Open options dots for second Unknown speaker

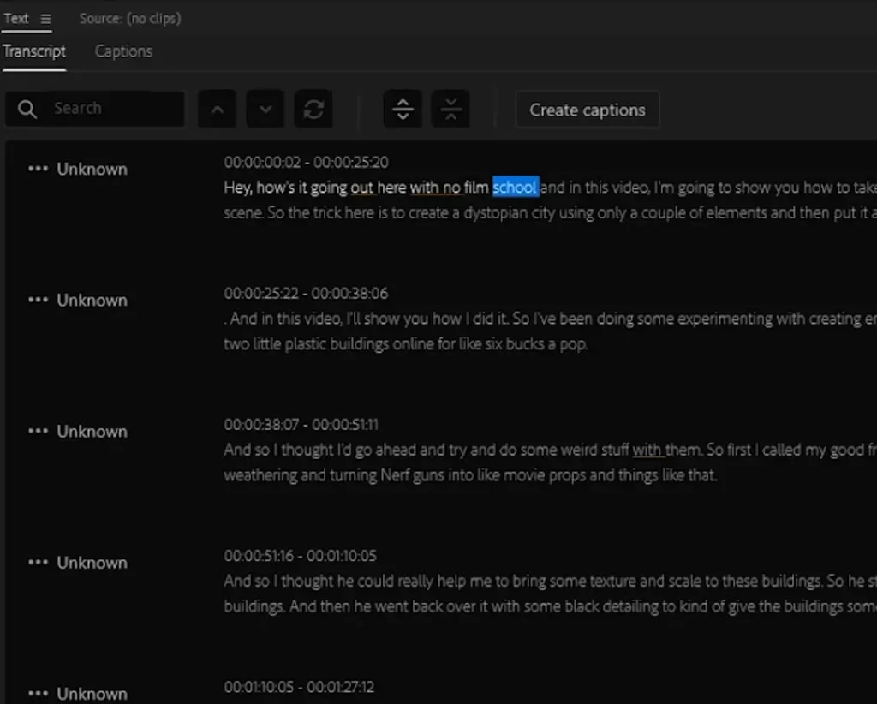[x=38, y=301]
